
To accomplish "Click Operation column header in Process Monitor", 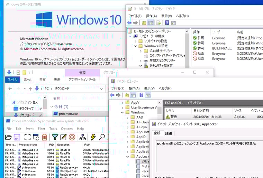I will pyautogui.click(x=63, y=145).
